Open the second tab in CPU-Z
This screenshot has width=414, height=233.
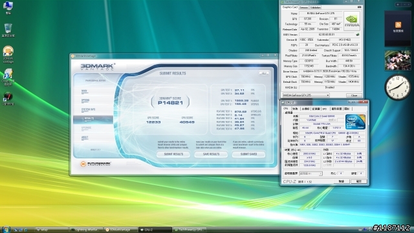pos(295,109)
